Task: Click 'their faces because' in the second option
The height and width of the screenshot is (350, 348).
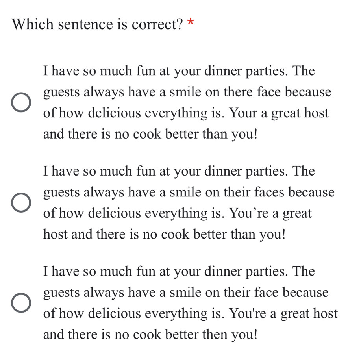Action: coord(280,193)
